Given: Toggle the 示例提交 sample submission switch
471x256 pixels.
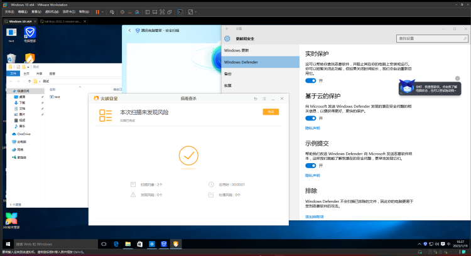Looking at the screenshot, I should [x=311, y=166].
